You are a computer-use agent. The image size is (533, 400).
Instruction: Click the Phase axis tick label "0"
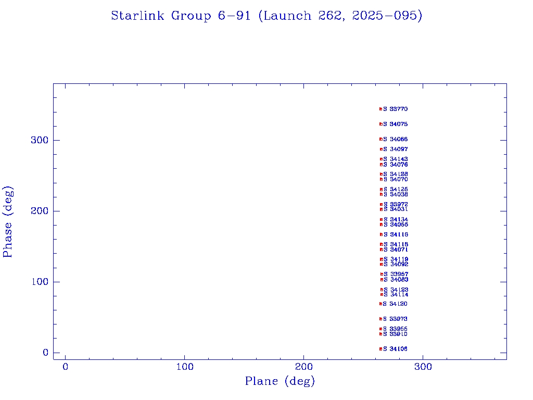click(x=46, y=353)
